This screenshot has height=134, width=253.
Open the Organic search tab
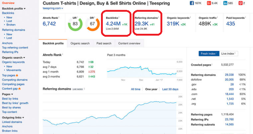coord(80,43)
